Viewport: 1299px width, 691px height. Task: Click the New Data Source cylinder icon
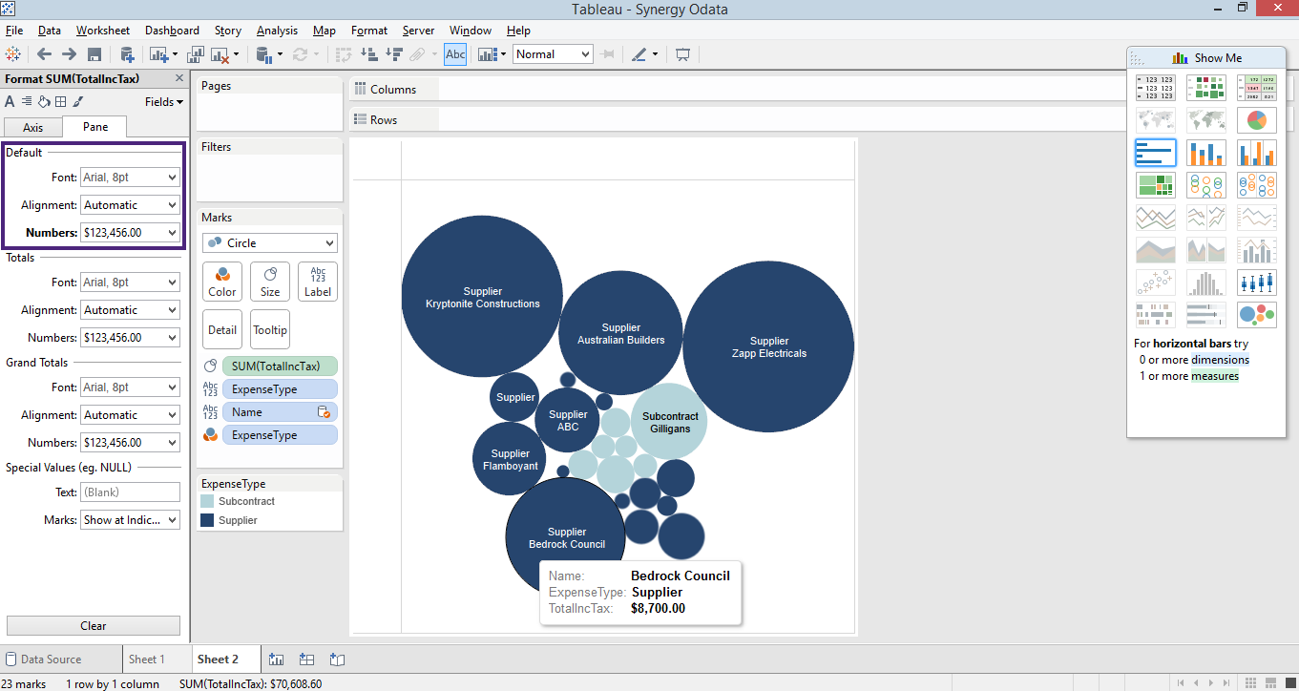(x=126, y=54)
